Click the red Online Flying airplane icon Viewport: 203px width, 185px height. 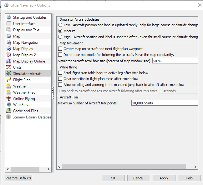pyautogui.click(x=9, y=98)
